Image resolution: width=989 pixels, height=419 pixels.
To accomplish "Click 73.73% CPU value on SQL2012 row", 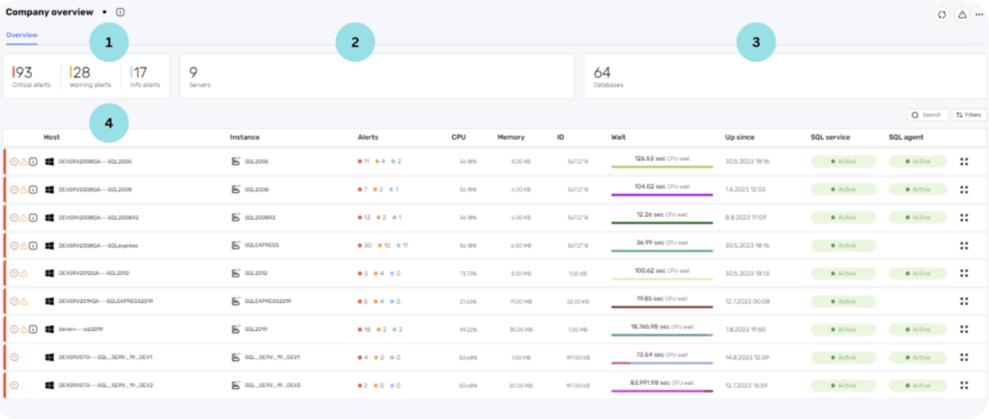I will coord(468,273).
